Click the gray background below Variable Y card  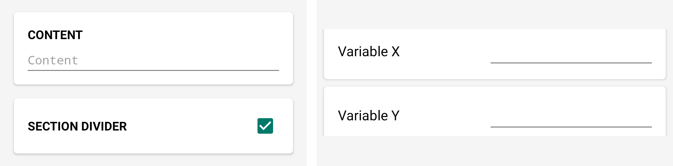[495, 151]
